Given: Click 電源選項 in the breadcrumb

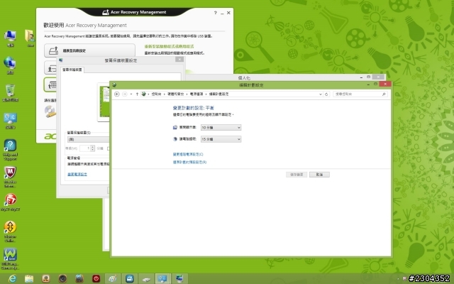Looking at the screenshot, I should point(196,94).
